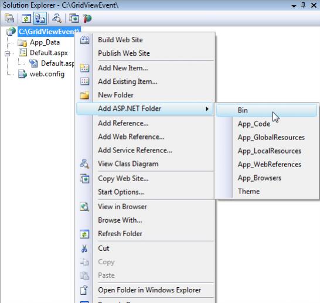Click the View in Browser icon
Viewport: 320px width, 303px height.
(x=84, y=207)
